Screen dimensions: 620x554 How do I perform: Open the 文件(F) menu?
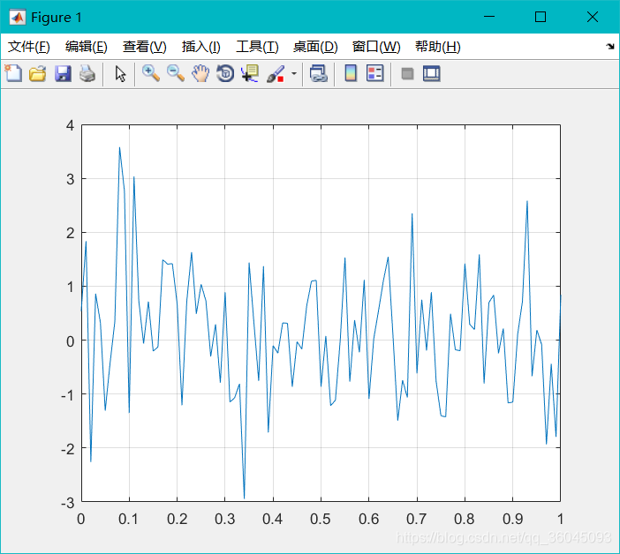coord(29,47)
